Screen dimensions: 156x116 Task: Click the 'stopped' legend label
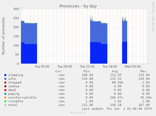click(15, 83)
